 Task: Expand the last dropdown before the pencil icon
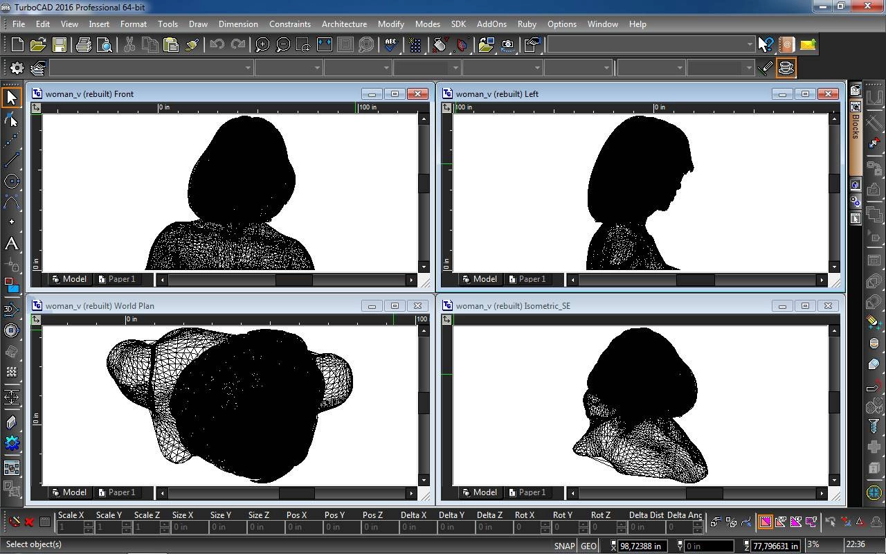click(x=748, y=68)
